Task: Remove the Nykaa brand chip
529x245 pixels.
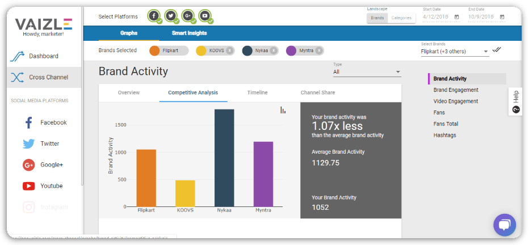Action: coord(274,50)
